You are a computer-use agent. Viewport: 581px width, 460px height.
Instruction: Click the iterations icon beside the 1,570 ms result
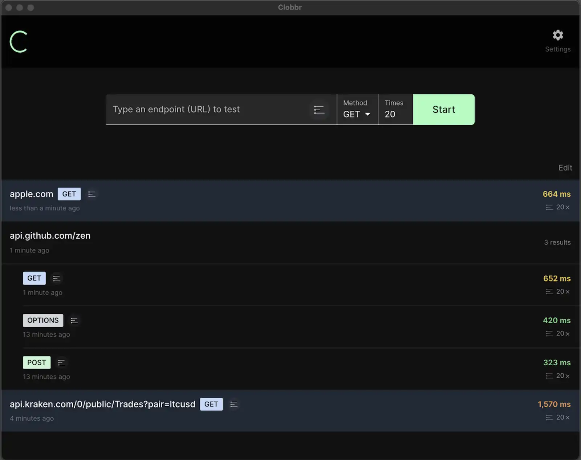[549, 417]
